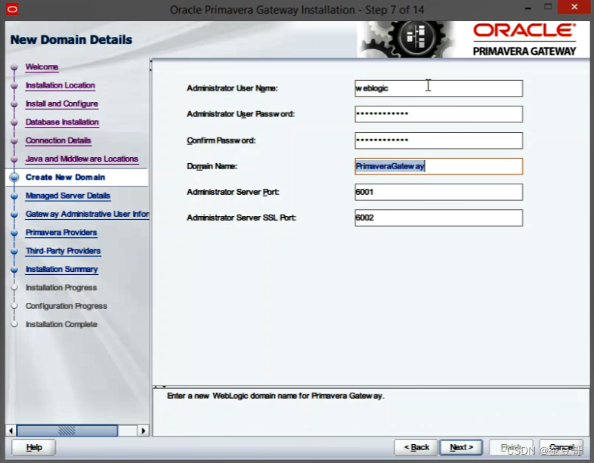
Task: Click the Help button
Action: [34, 447]
